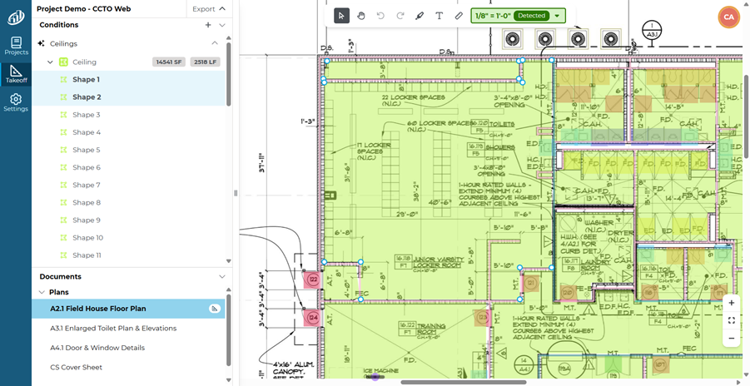Viewport: 750px width, 386px height.
Task: Collapse the Conditions panel
Action: (x=222, y=25)
